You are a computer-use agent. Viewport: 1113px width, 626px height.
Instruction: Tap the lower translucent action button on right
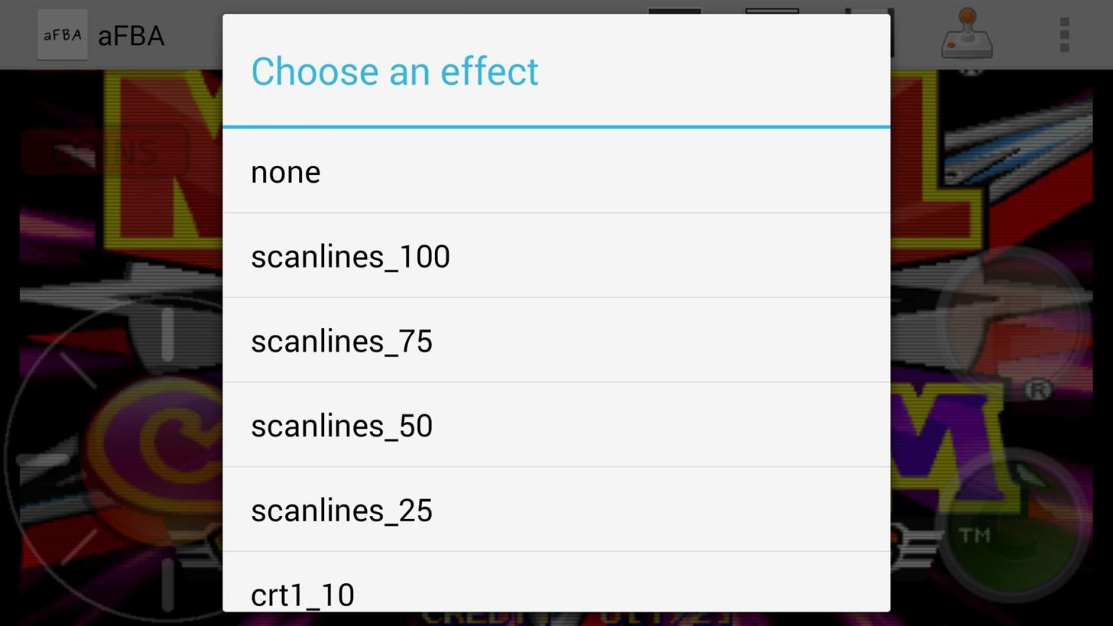tap(1013, 527)
